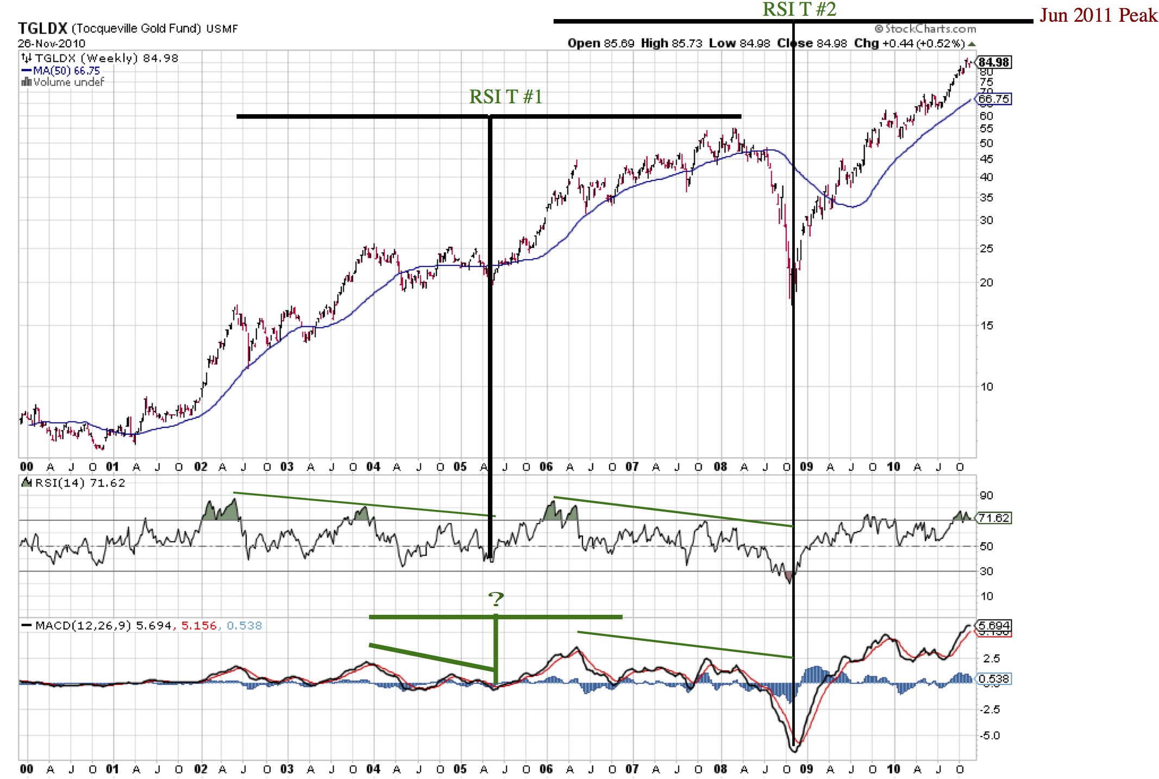Click the 05 year marker on bottom axis

point(460,769)
